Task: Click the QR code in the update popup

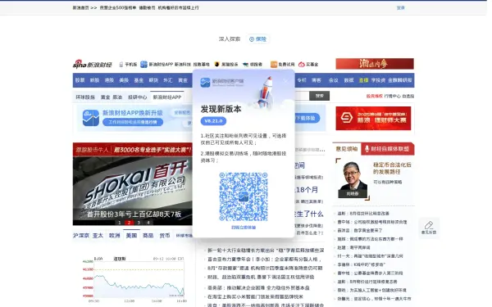Action: pyautogui.click(x=244, y=196)
